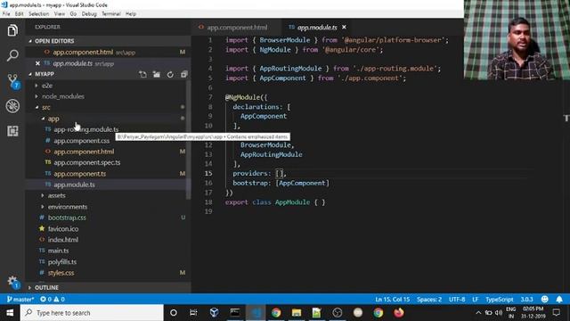Click TypeScript version 3.0.3
This screenshot has width=570, height=321.
pyautogui.click(x=526, y=300)
